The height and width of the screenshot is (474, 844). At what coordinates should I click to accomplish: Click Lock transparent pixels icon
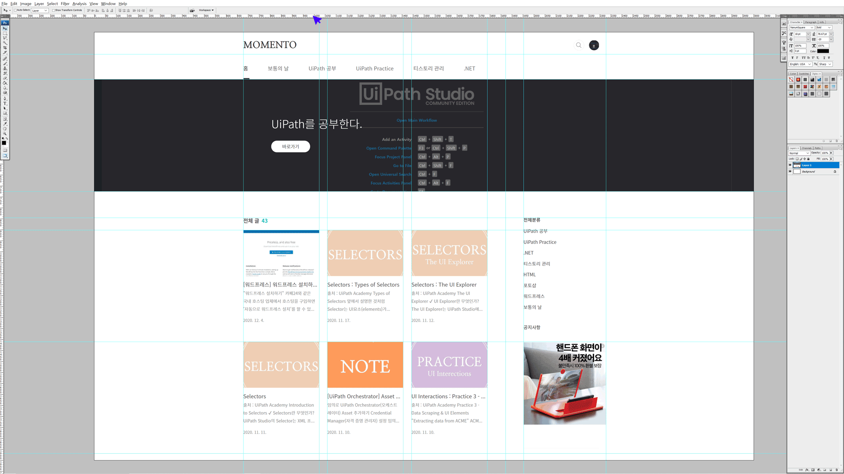tap(797, 159)
